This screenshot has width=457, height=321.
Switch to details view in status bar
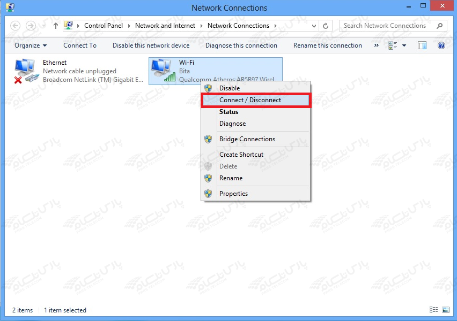tap(433, 310)
